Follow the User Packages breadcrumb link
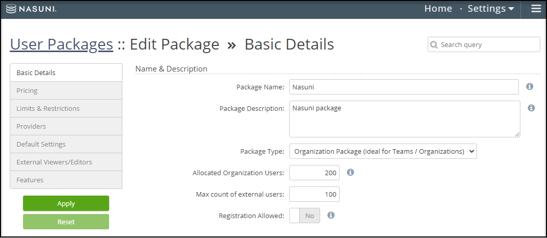The height and width of the screenshot is (238, 547). 61,45
